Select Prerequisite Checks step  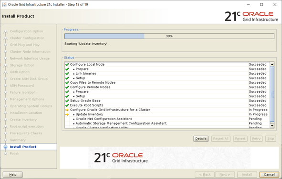click(26, 133)
